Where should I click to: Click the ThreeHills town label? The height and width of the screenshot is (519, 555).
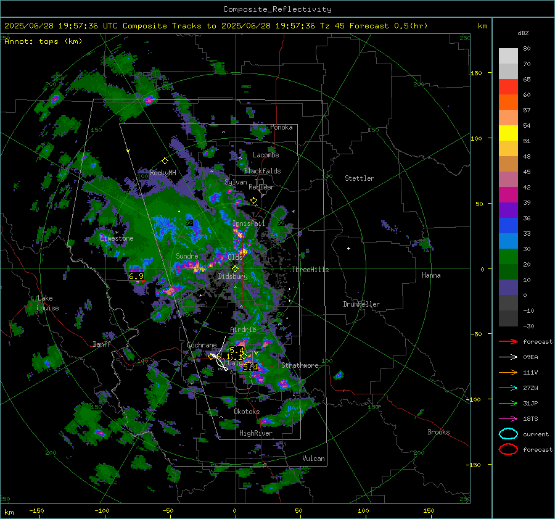pos(310,270)
